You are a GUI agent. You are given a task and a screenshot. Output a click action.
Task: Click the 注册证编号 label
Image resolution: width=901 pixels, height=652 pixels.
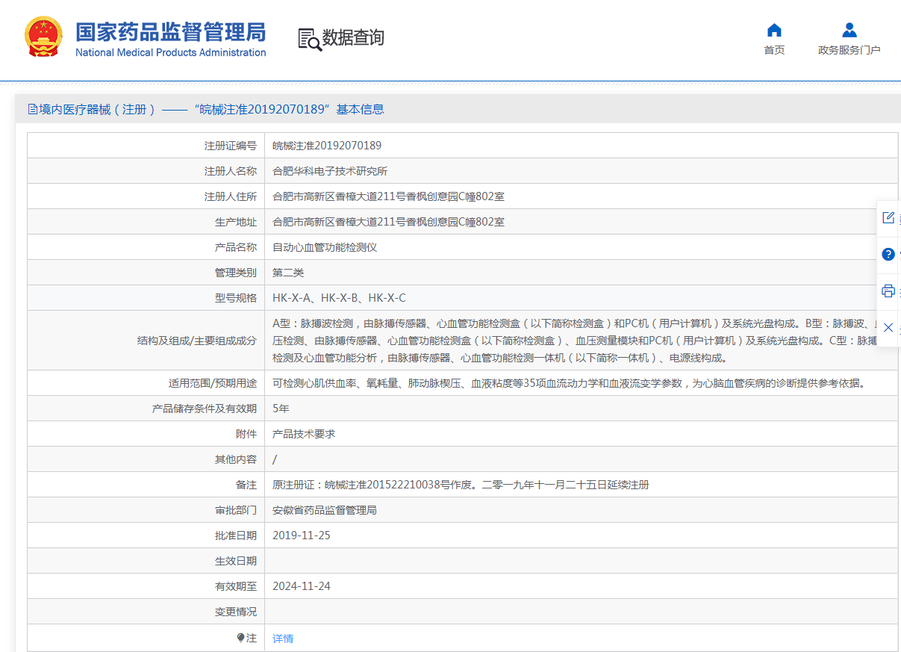pos(231,146)
